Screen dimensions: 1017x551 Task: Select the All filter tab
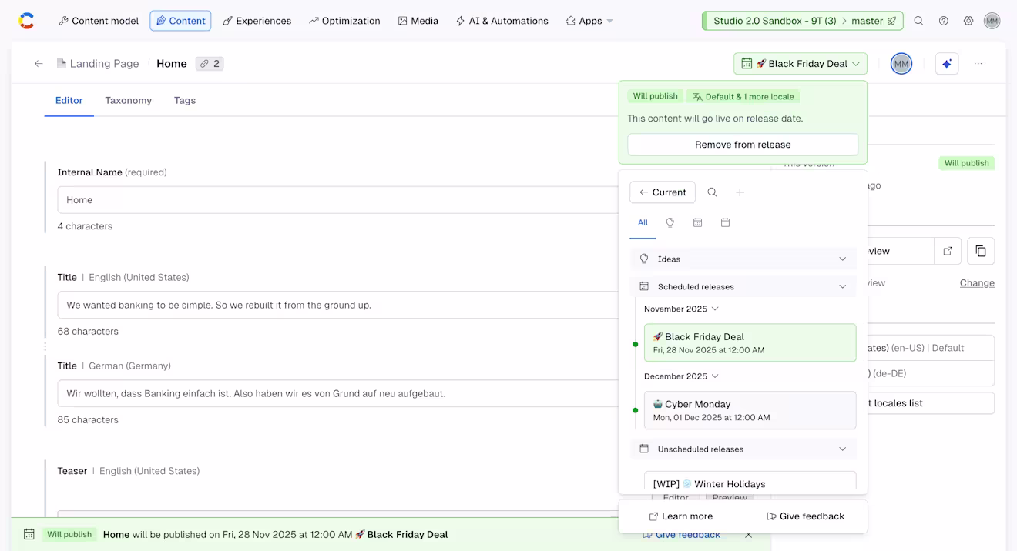click(643, 223)
